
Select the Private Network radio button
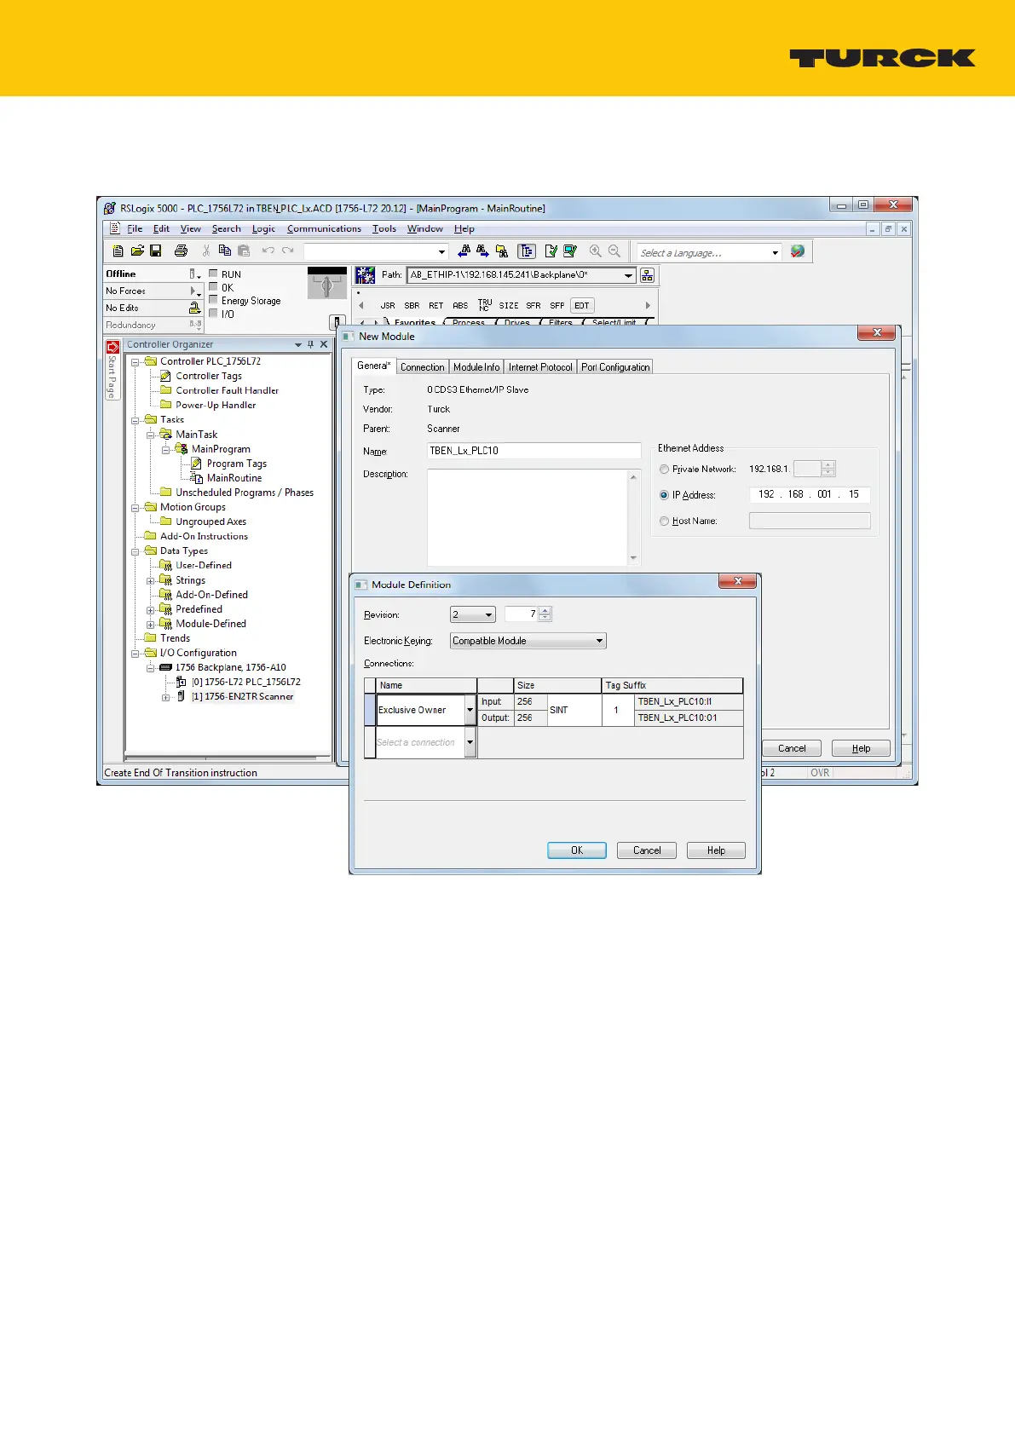click(664, 469)
